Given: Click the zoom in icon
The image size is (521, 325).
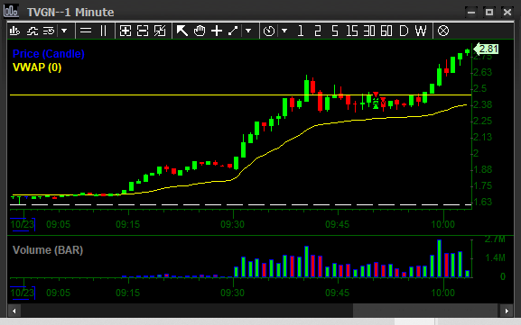Looking at the screenshot, I should tap(126, 32).
